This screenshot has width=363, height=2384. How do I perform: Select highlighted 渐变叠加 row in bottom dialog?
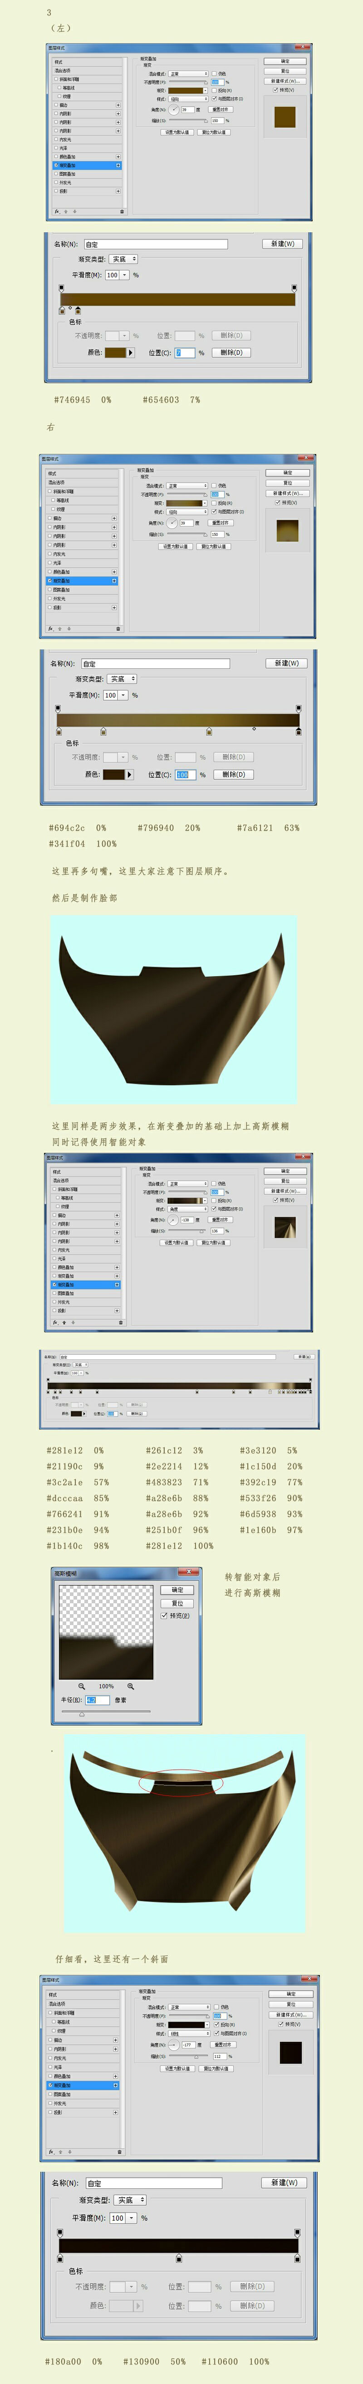pos(83,2086)
